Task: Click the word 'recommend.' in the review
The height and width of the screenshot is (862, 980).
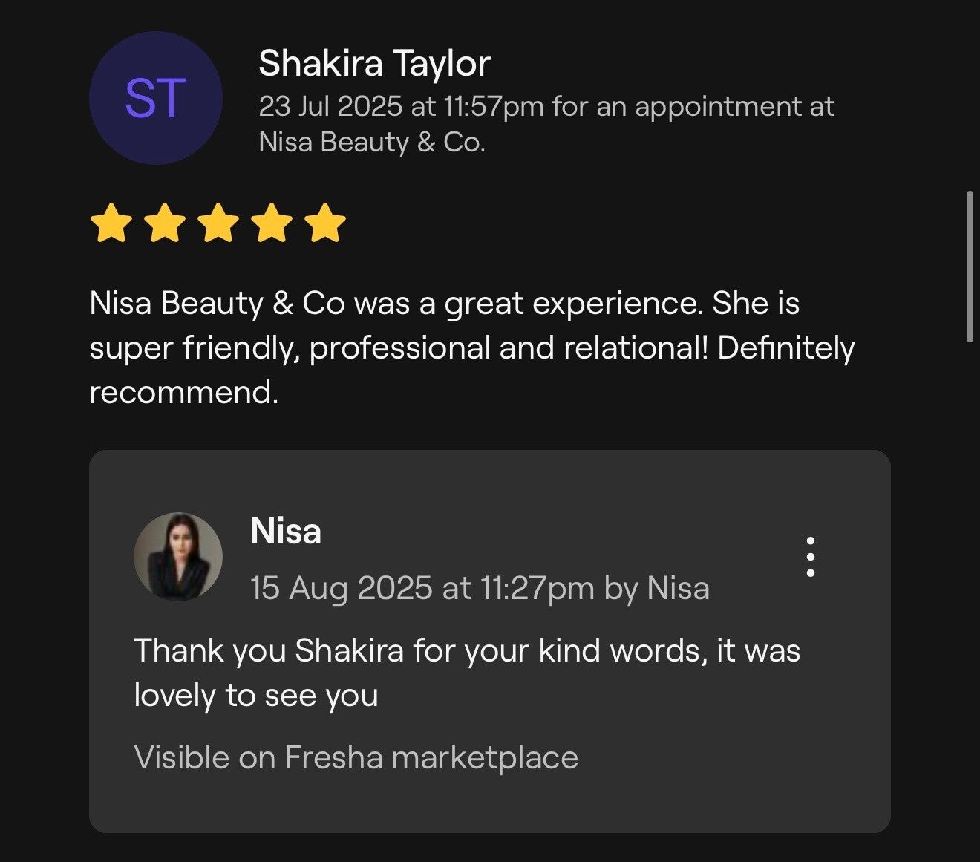Action: coord(183,392)
